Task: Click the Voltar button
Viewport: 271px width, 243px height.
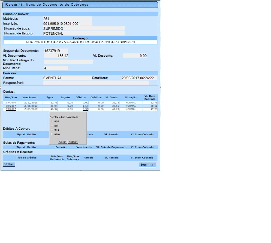Action: [9, 164]
